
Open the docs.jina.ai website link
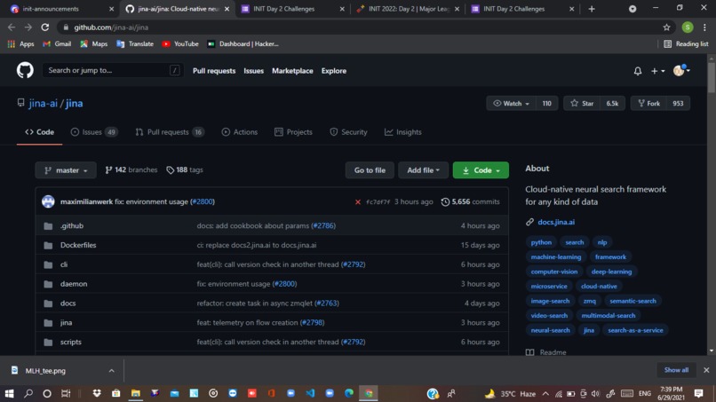point(556,222)
